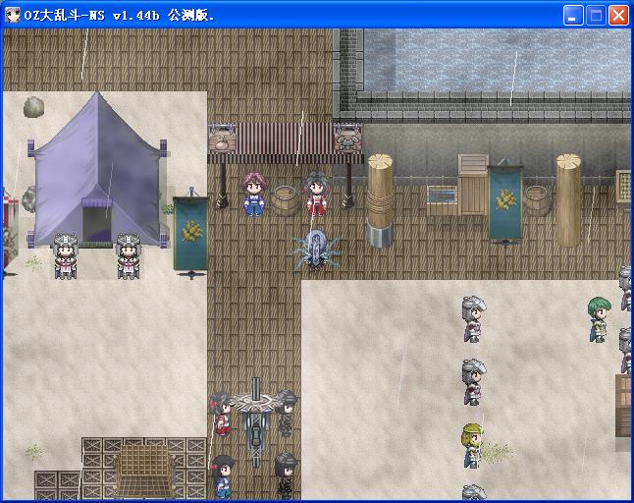Talk to the green-haired character
The width and height of the screenshot is (634, 503).
pos(599,319)
